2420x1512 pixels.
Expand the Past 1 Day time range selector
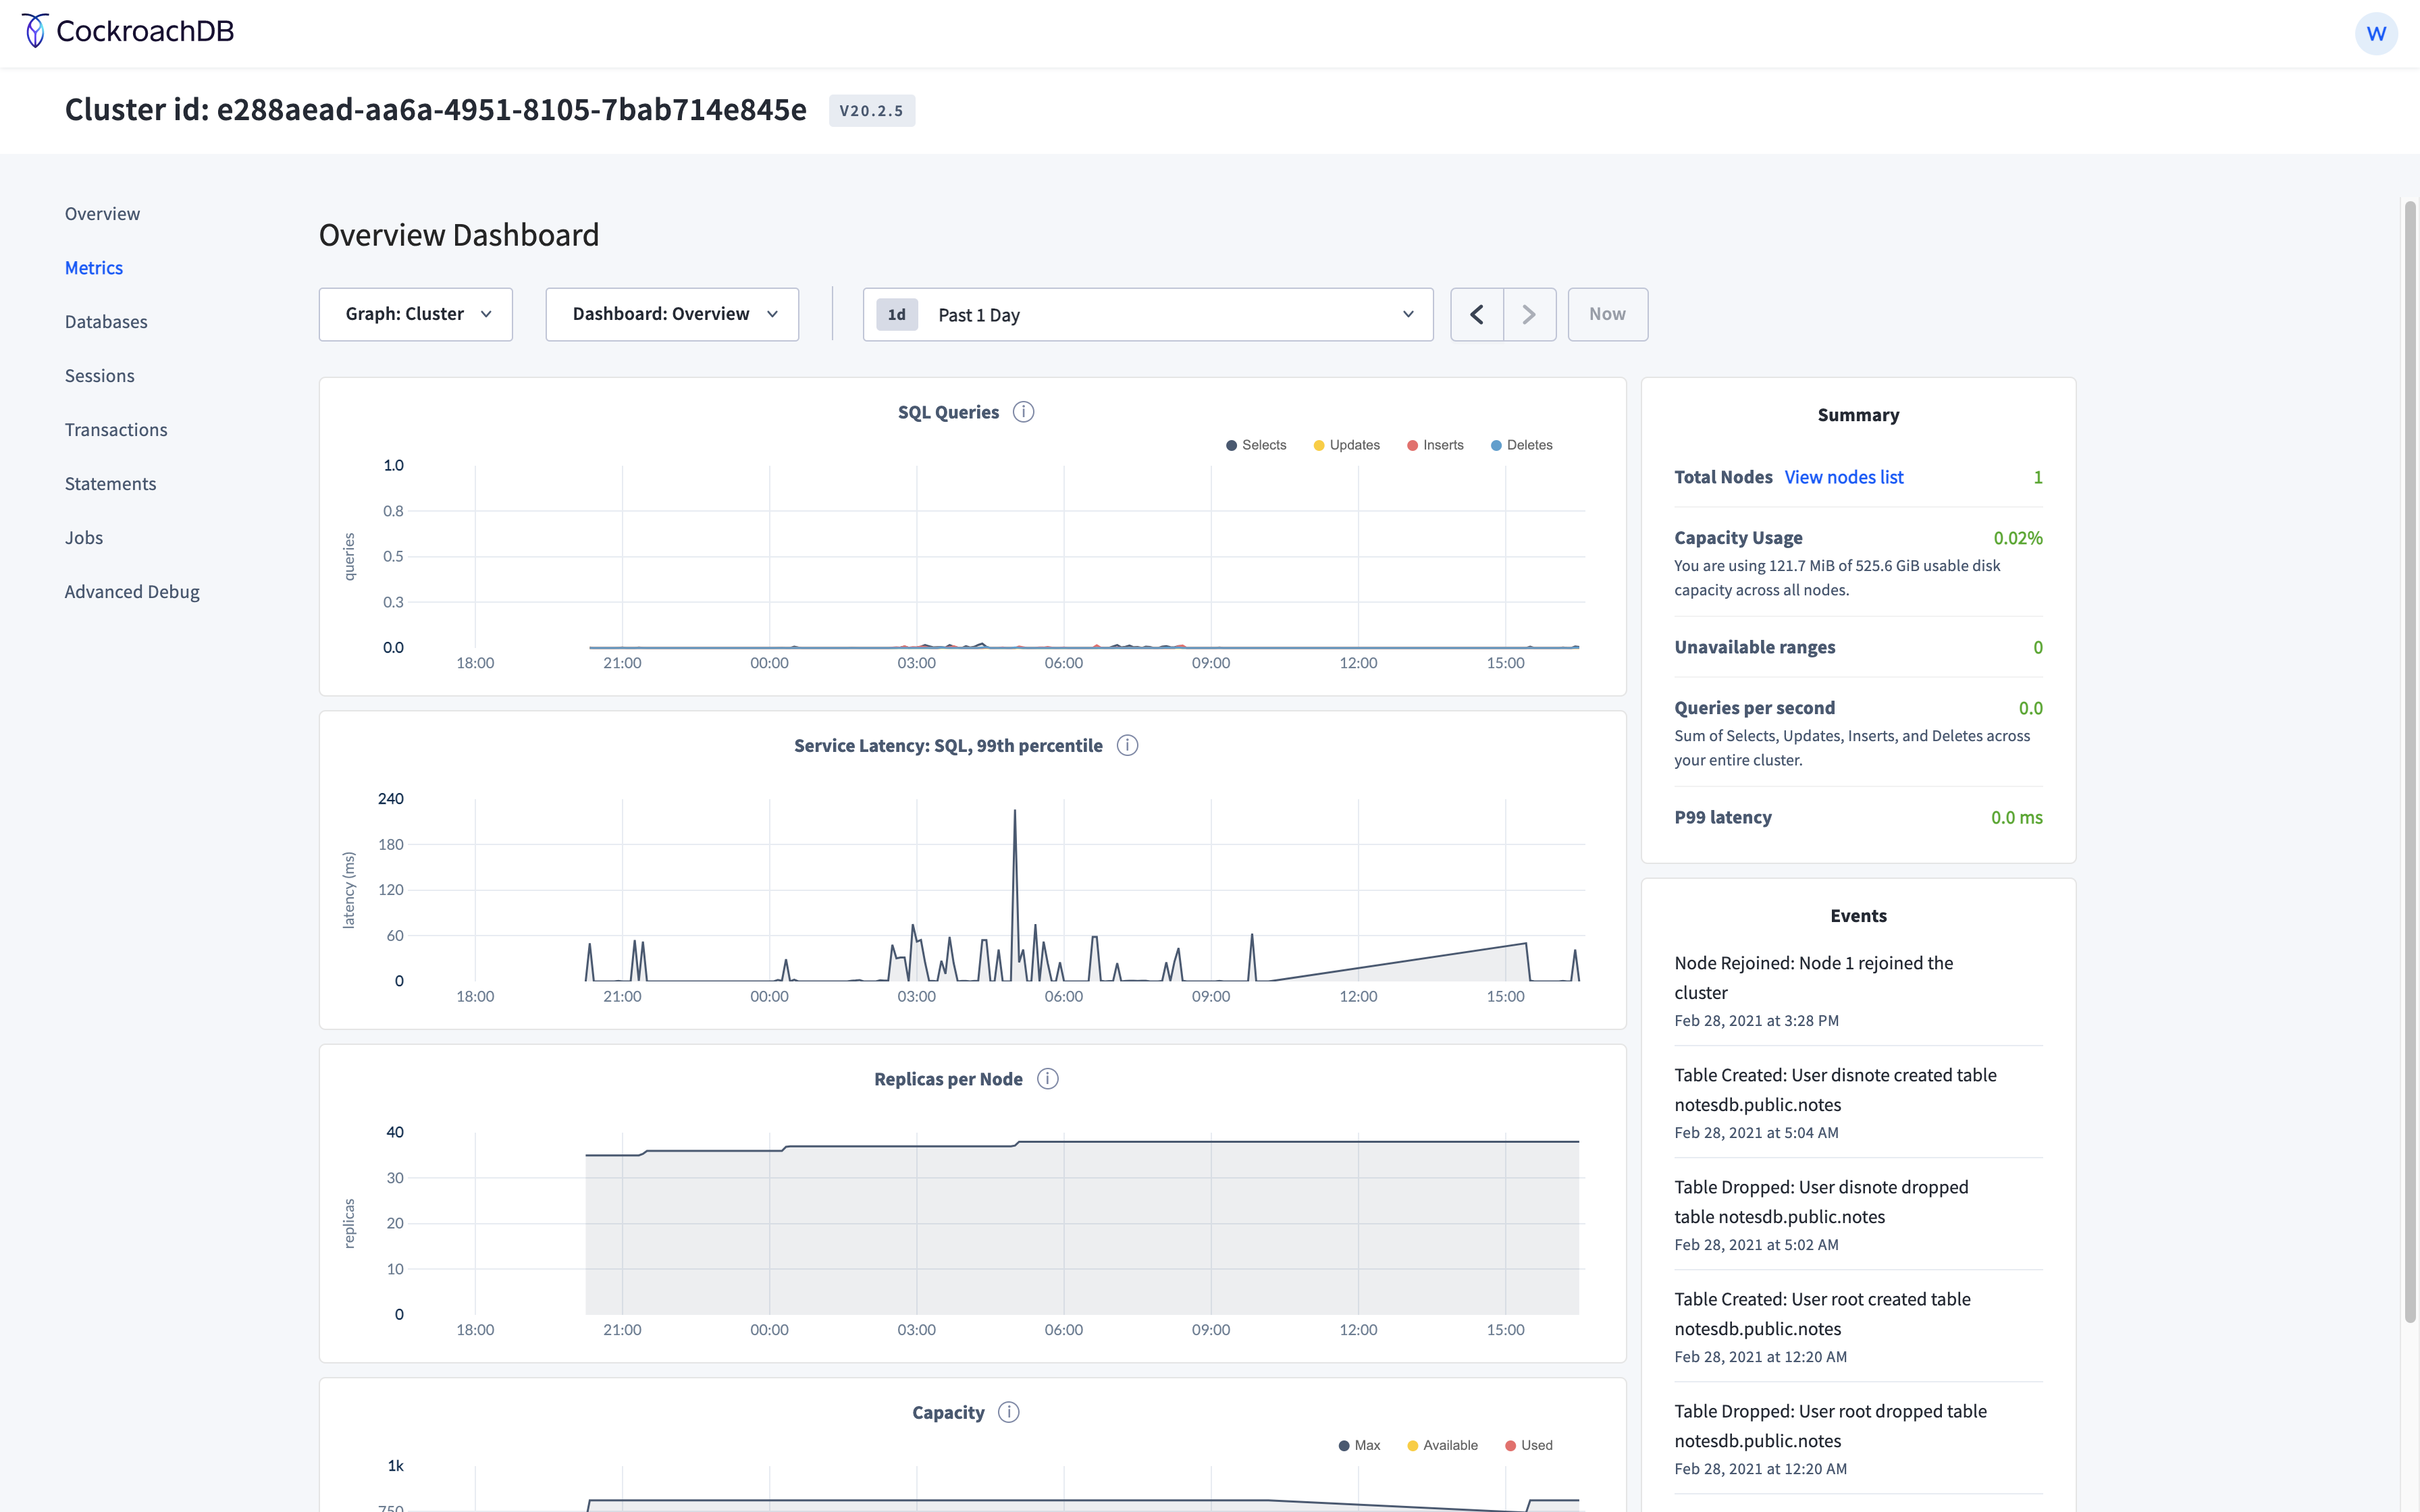(1147, 315)
